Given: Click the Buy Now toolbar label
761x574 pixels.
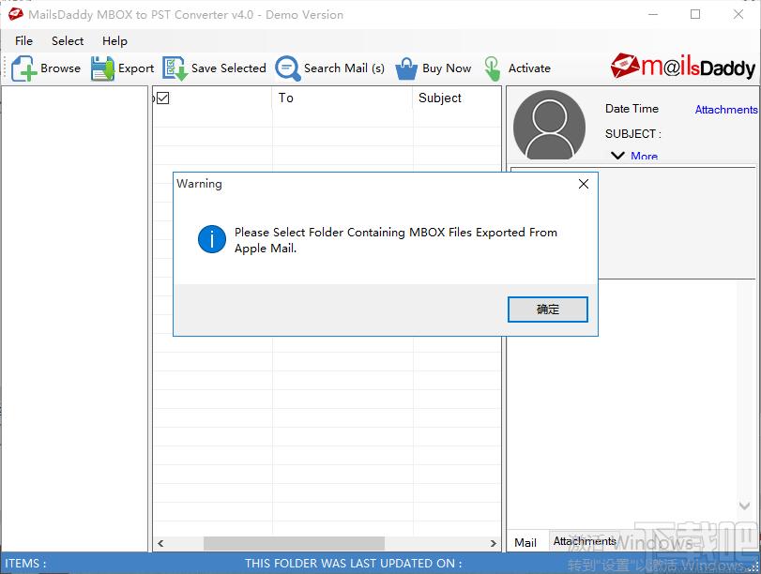Looking at the screenshot, I should click(447, 68).
